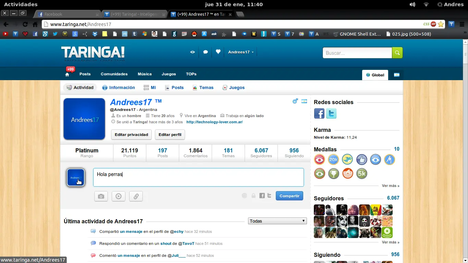Click the browser address bar

click(232, 24)
